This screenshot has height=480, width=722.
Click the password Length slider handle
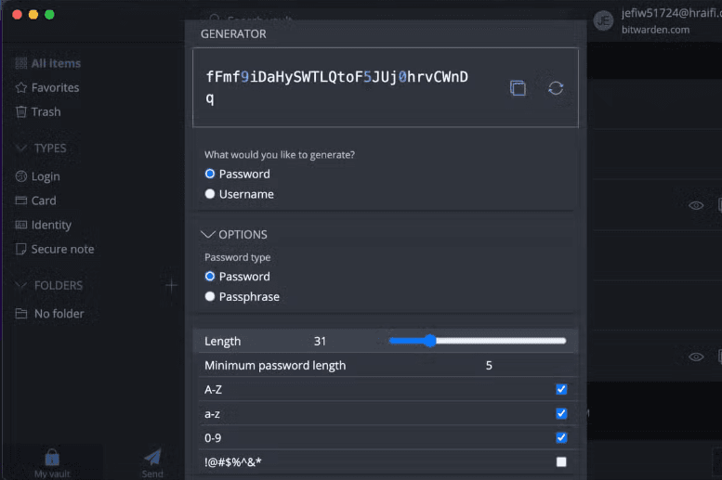click(x=429, y=341)
